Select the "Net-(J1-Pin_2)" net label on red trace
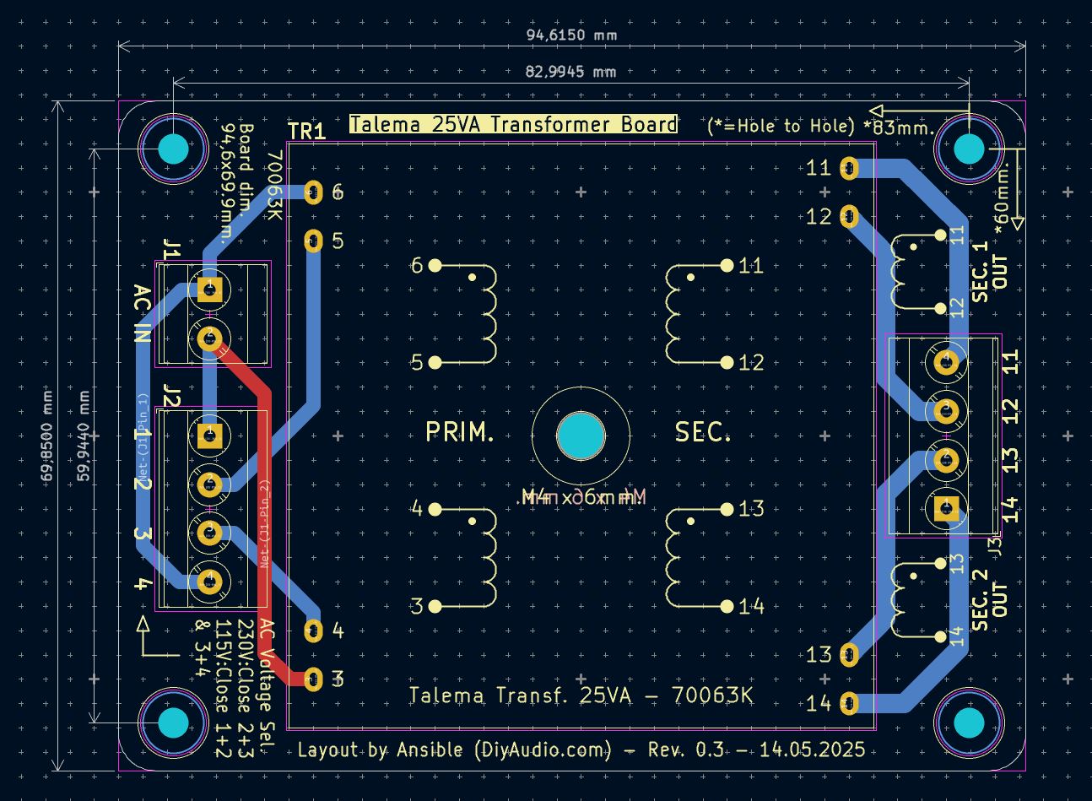Image resolution: width=1092 pixels, height=801 pixels. pos(263,523)
